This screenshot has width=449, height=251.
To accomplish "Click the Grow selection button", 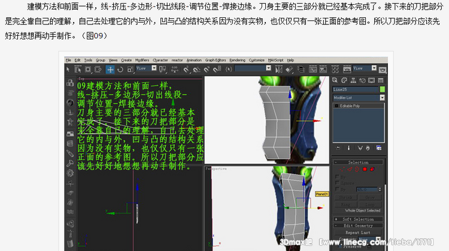I will coord(370,198).
